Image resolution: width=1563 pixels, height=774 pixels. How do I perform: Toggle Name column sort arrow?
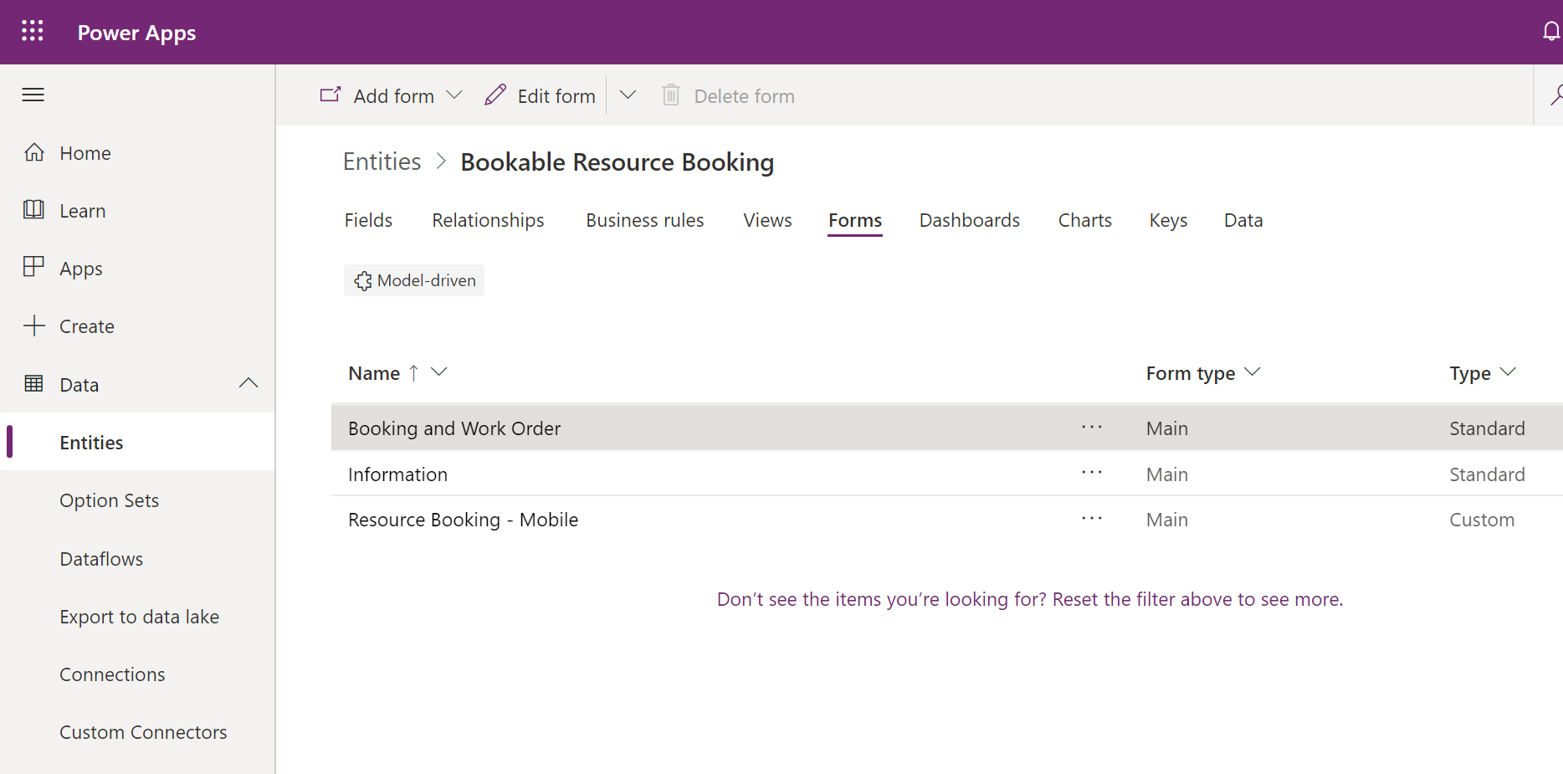click(x=413, y=372)
